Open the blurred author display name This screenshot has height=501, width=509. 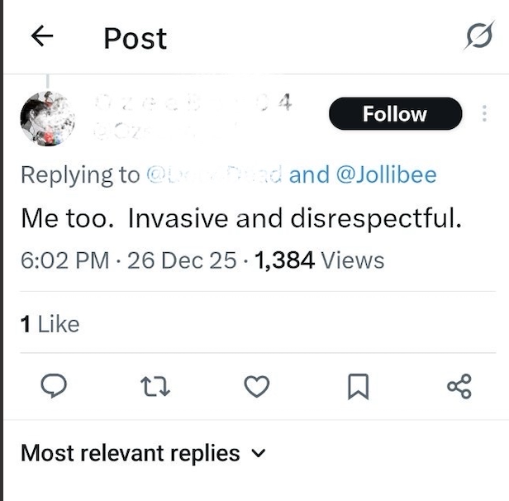190,104
